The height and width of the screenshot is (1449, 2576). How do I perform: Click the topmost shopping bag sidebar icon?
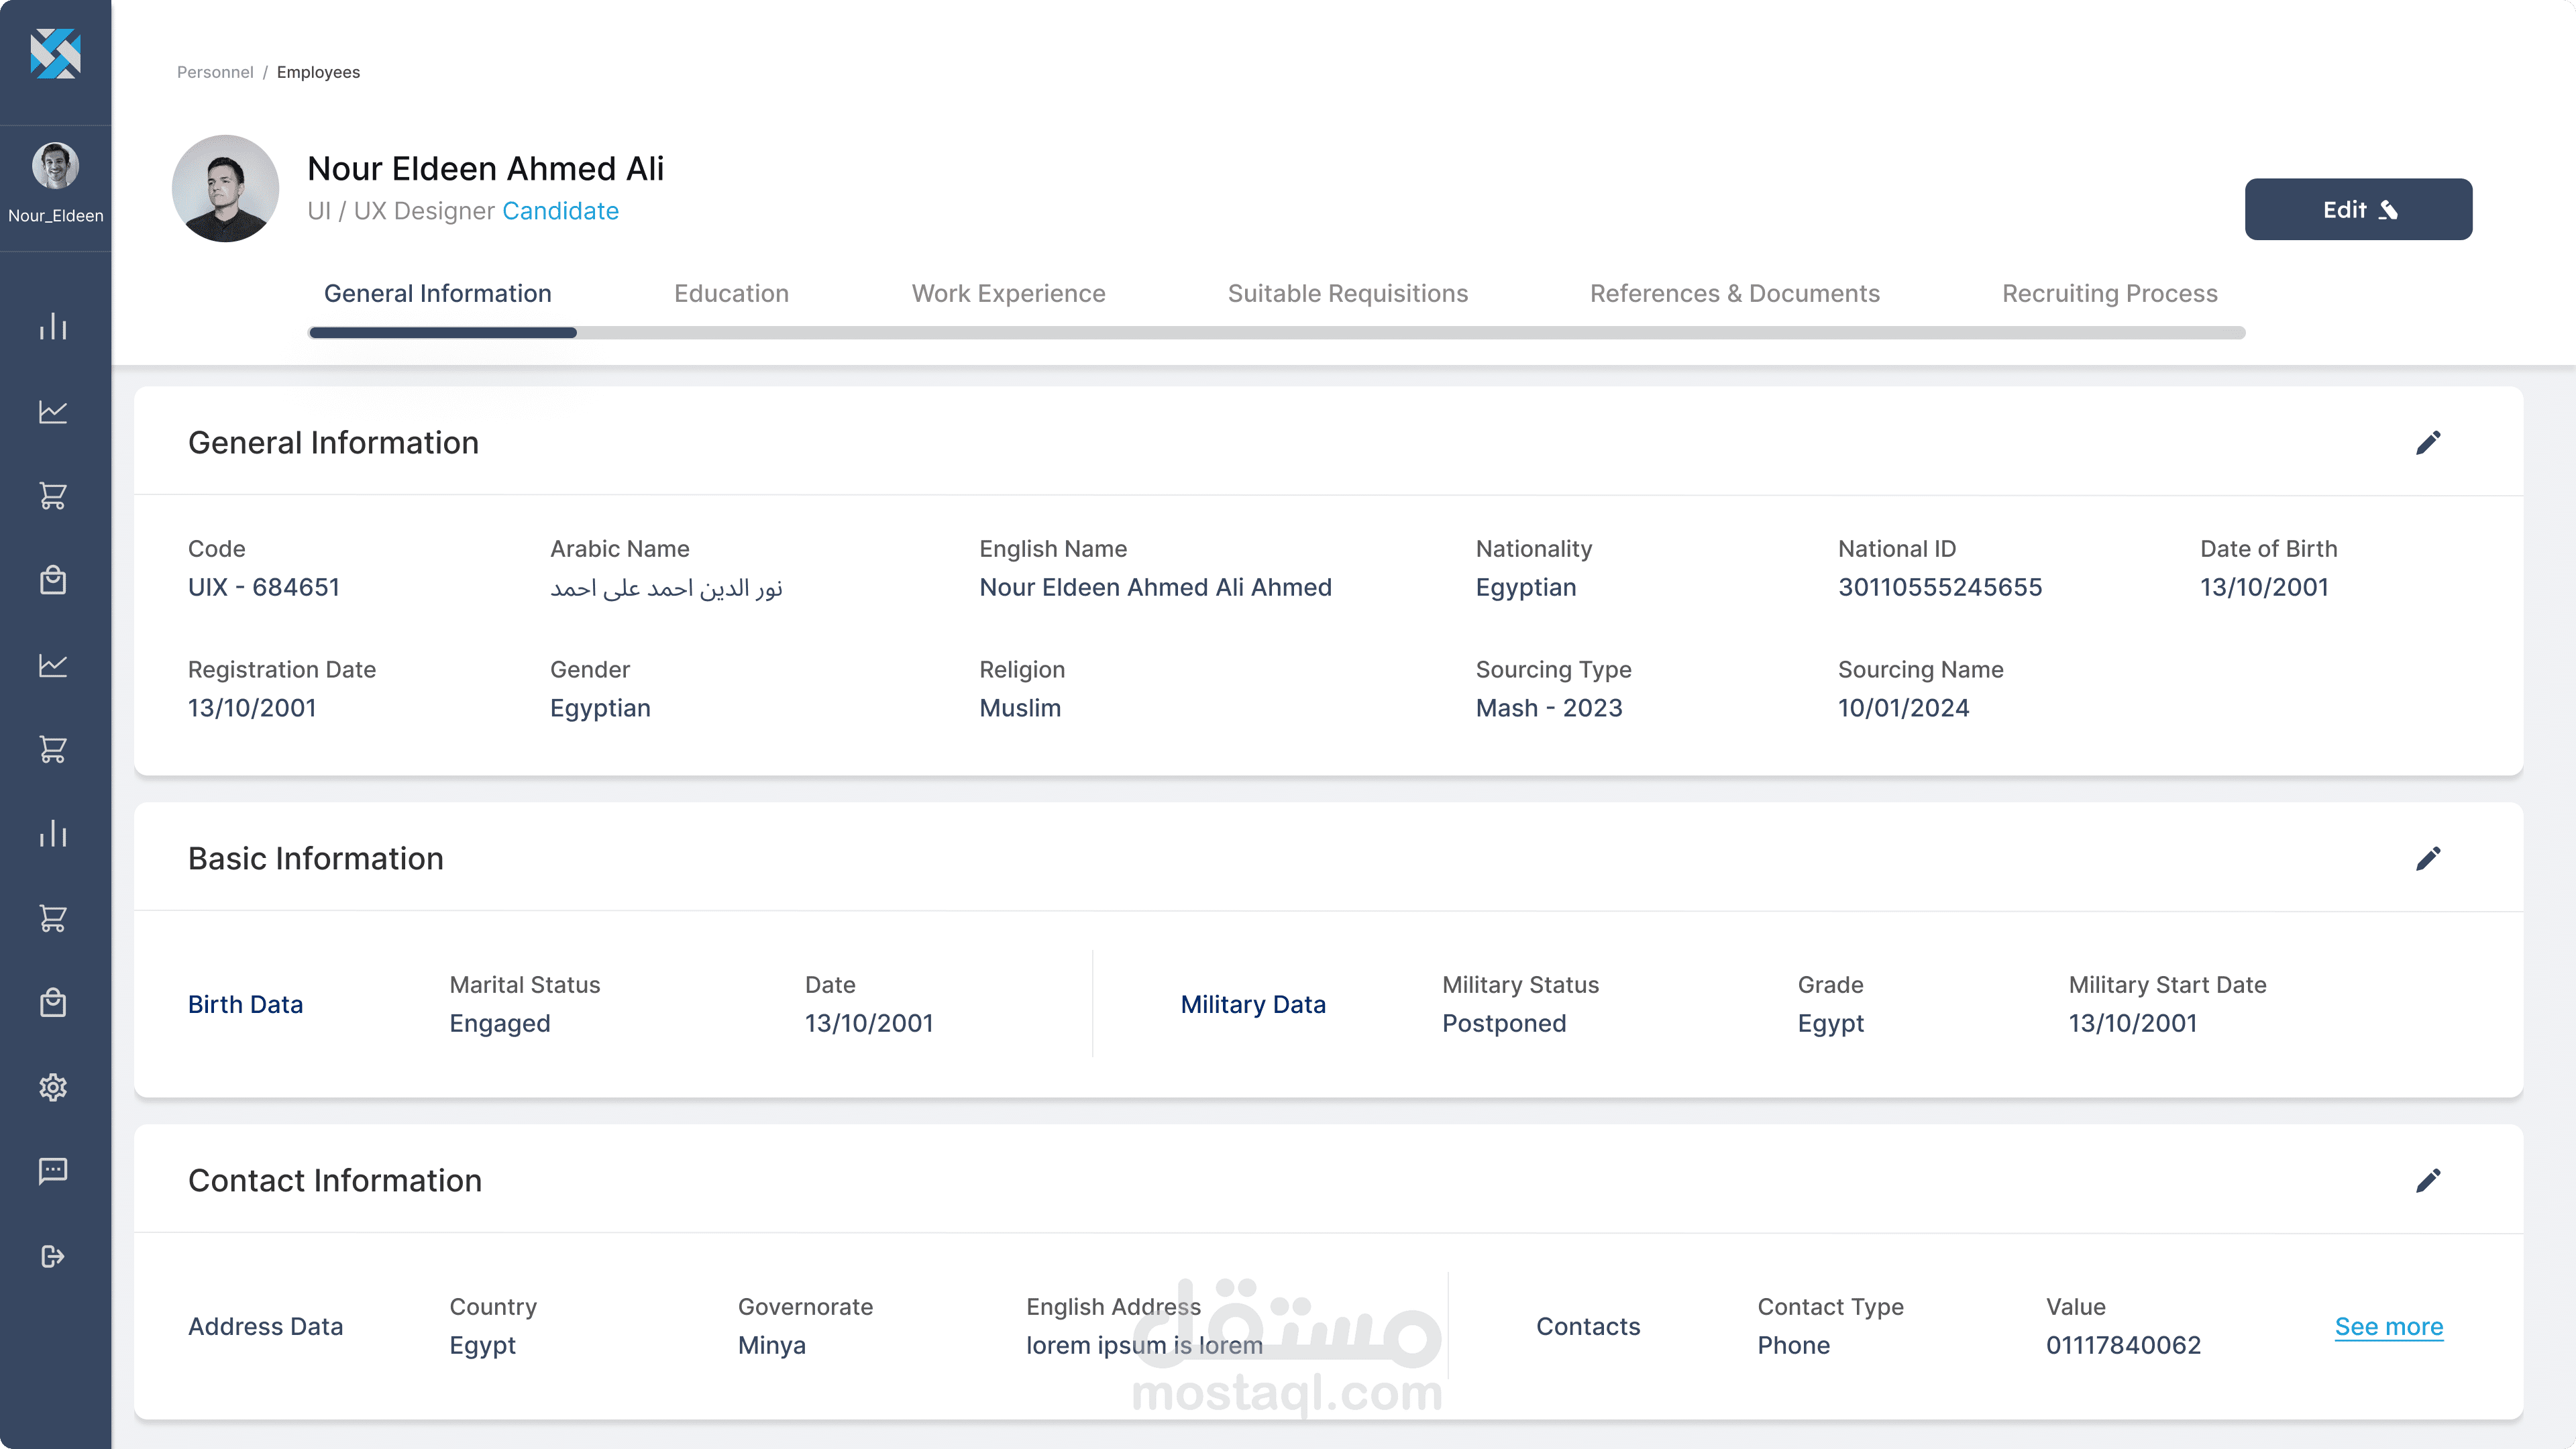tap(53, 580)
